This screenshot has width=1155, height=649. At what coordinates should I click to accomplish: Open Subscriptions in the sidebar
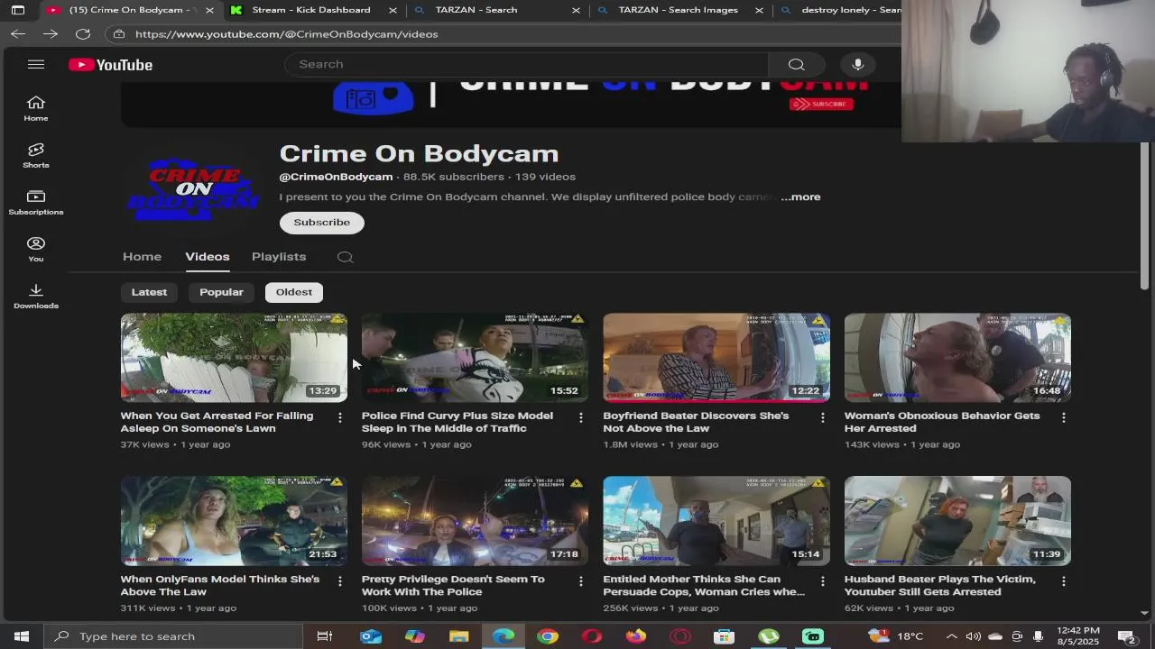click(36, 202)
